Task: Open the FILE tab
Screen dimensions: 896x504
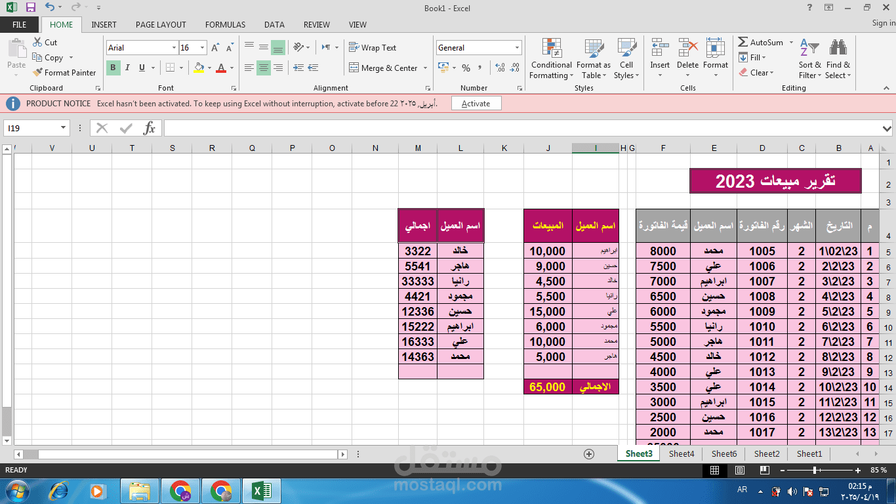Action: (x=20, y=25)
